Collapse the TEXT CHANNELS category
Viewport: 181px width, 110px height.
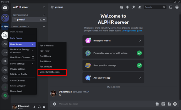point(20,15)
